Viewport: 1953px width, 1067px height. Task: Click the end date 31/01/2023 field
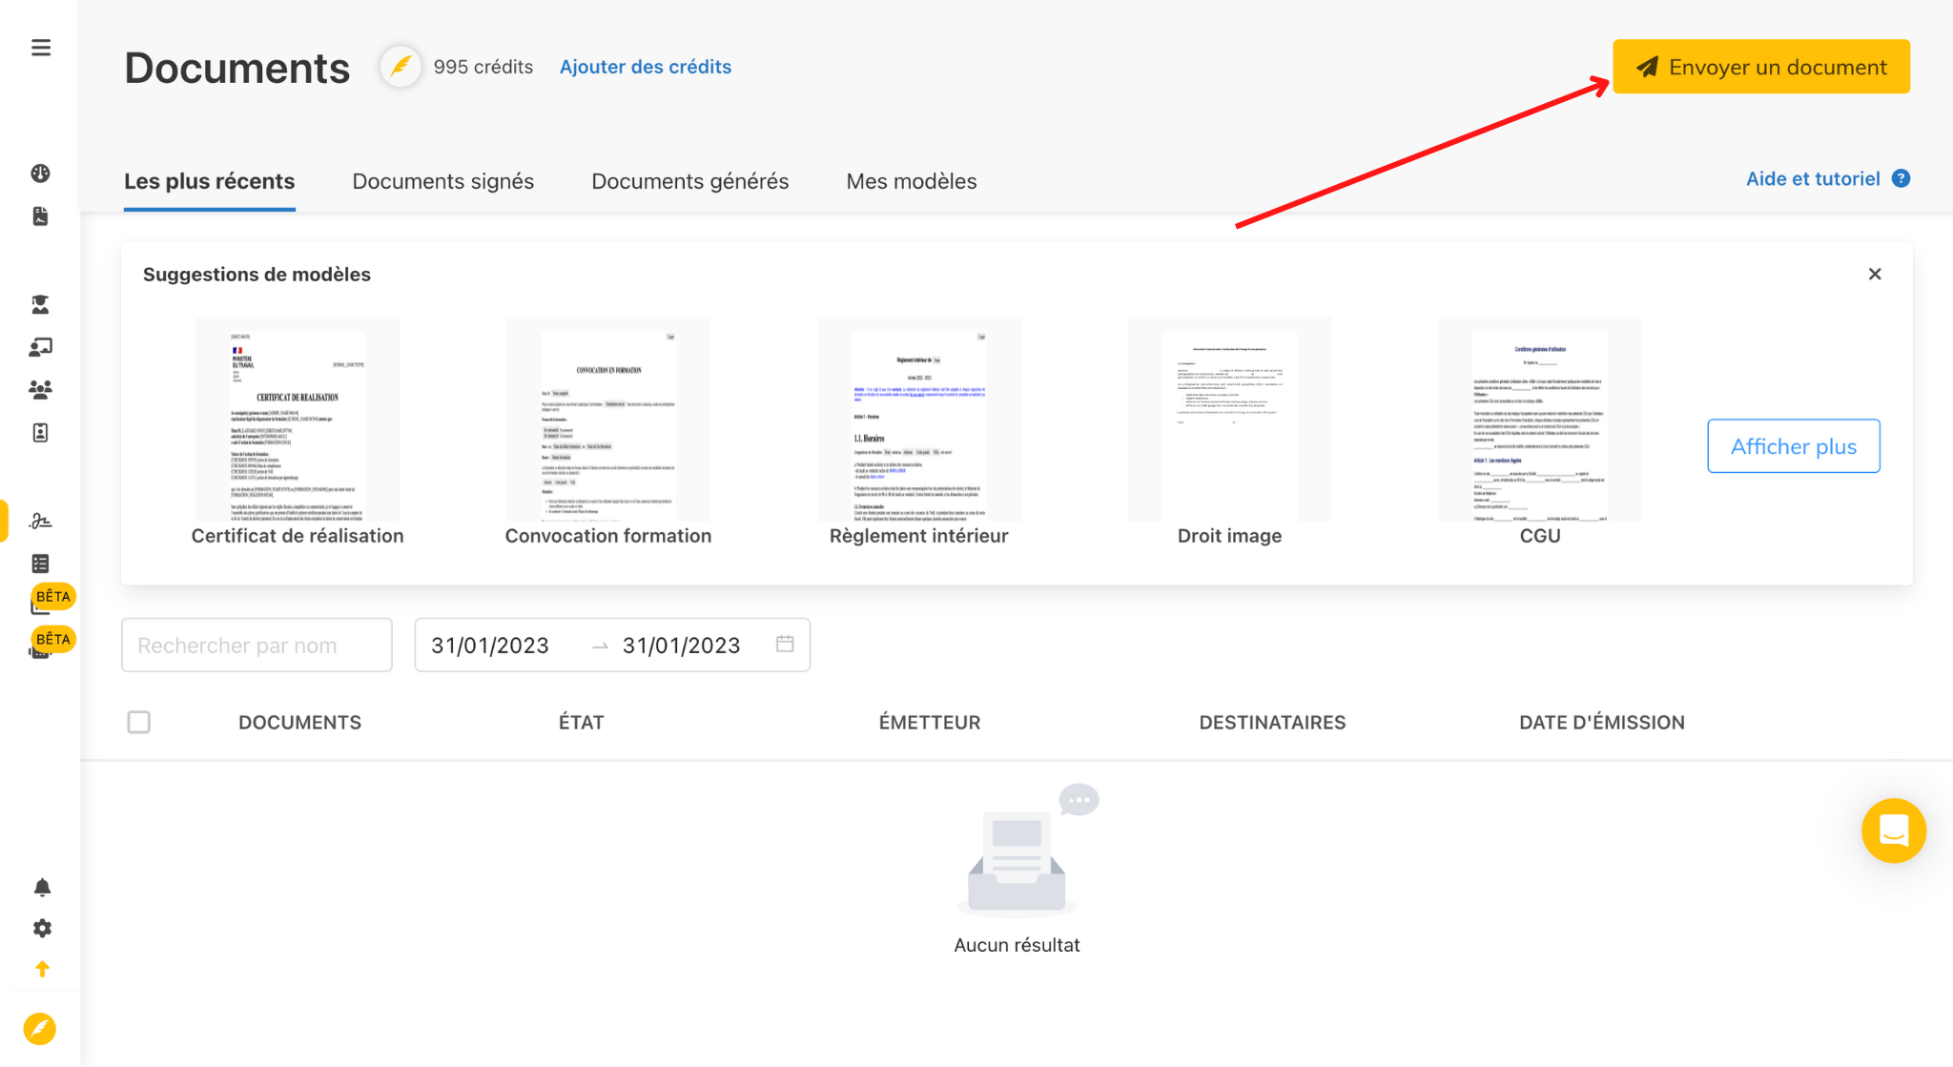(x=682, y=646)
